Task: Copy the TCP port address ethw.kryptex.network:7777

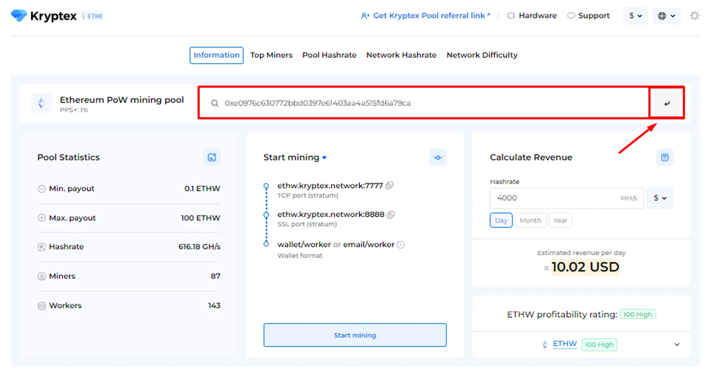Action: click(389, 186)
